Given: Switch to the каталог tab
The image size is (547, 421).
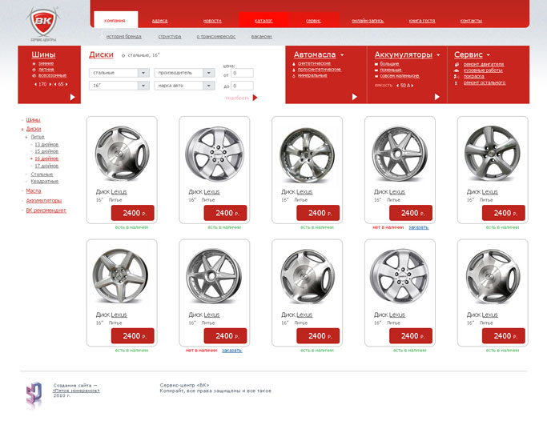Looking at the screenshot, I should click(x=263, y=21).
